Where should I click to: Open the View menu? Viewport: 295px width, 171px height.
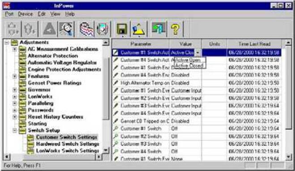coord(55,14)
